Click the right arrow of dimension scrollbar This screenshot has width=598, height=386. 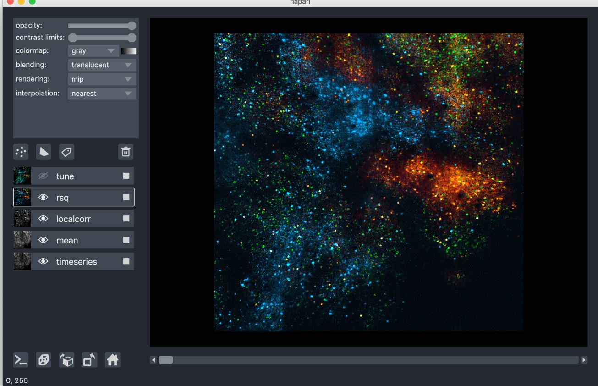click(584, 360)
